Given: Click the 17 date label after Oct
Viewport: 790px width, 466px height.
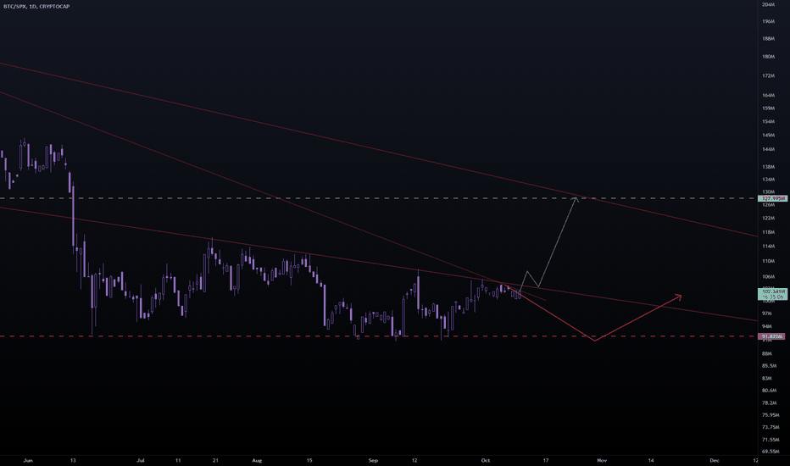Looking at the screenshot, I should [546, 460].
